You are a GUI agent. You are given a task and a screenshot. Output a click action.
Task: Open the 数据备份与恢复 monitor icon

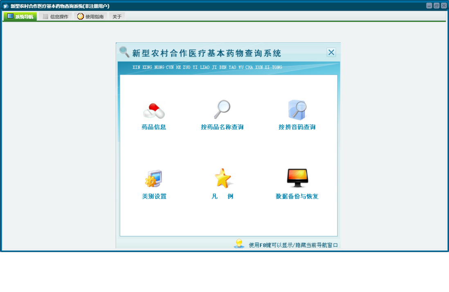297,178
